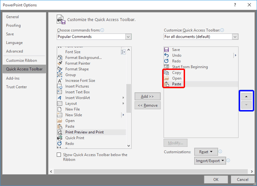The height and width of the screenshot is (186, 257).
Task: Click the commands list vertical scrollbar thumb
Action: point(128,98)
